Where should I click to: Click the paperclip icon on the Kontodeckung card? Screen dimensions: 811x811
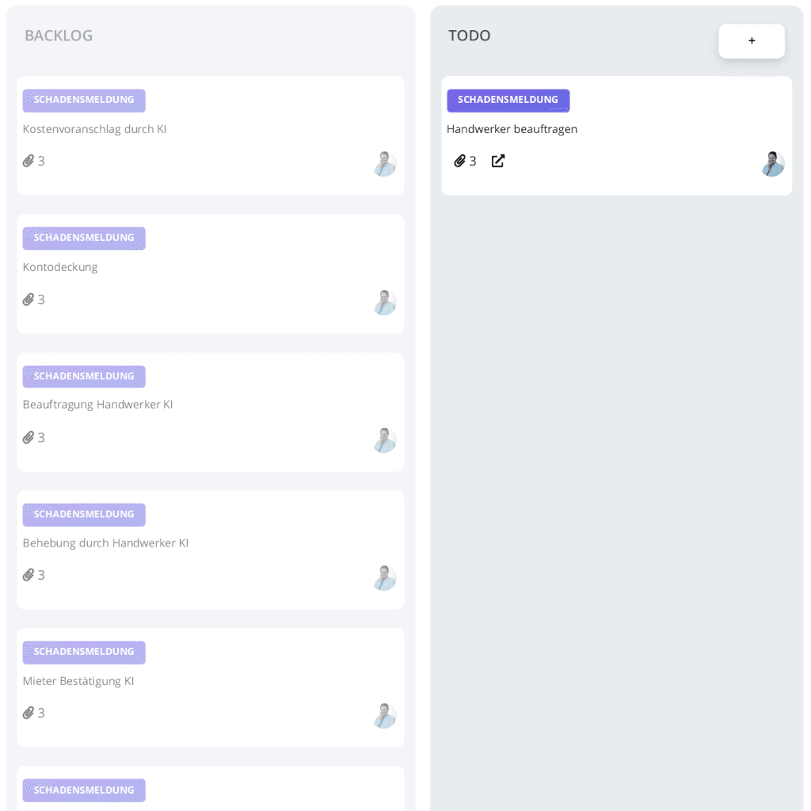(x=29, y=299)
